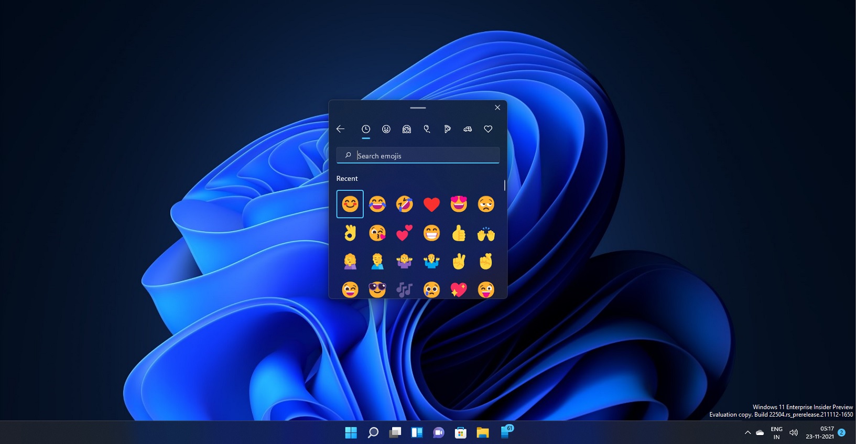The height and width of the screenshot is (444, 856).
Task: Insert the face with tears of joy emoji
Action: click(x=377, y=204)
